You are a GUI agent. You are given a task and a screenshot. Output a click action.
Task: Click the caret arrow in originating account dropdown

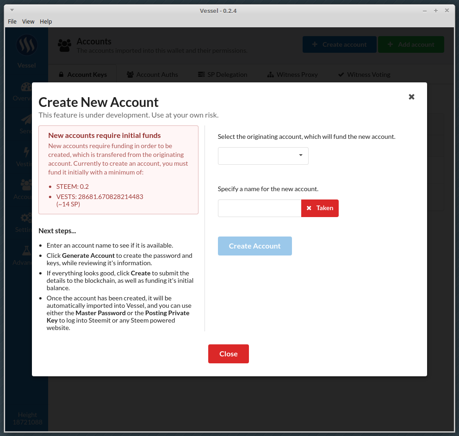[x=301, y=155]
